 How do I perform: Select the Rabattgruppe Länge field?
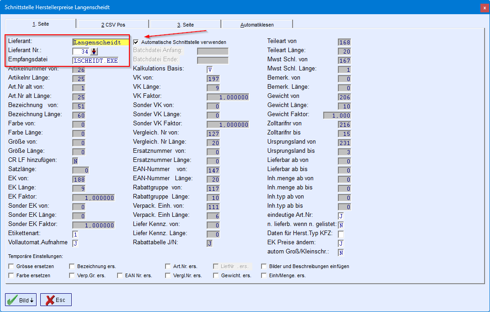pyautogui.click(x=213, y=198)
